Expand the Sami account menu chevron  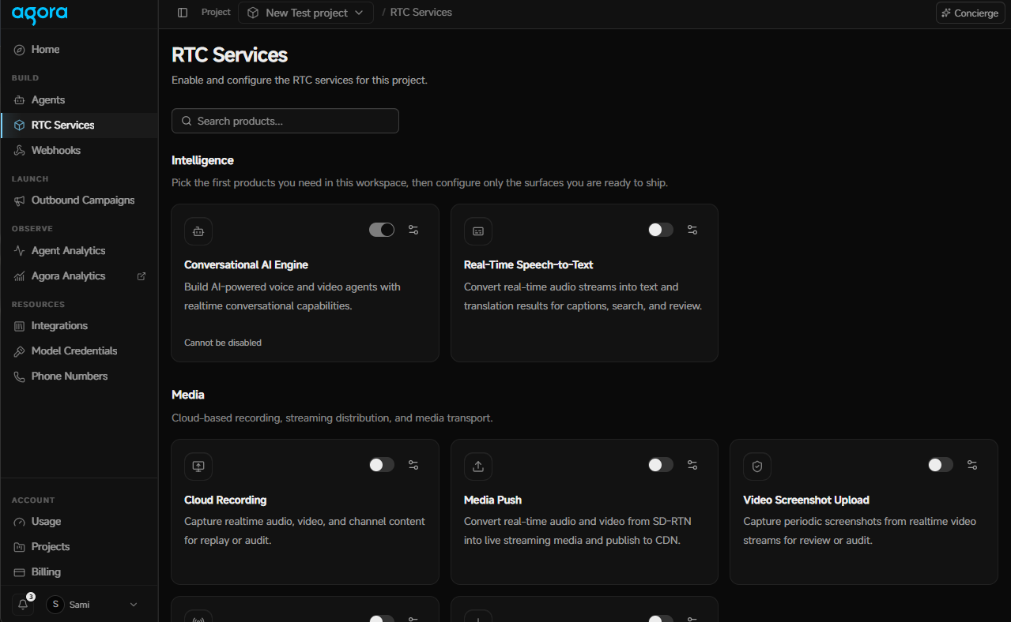click(x=134, y=605)
